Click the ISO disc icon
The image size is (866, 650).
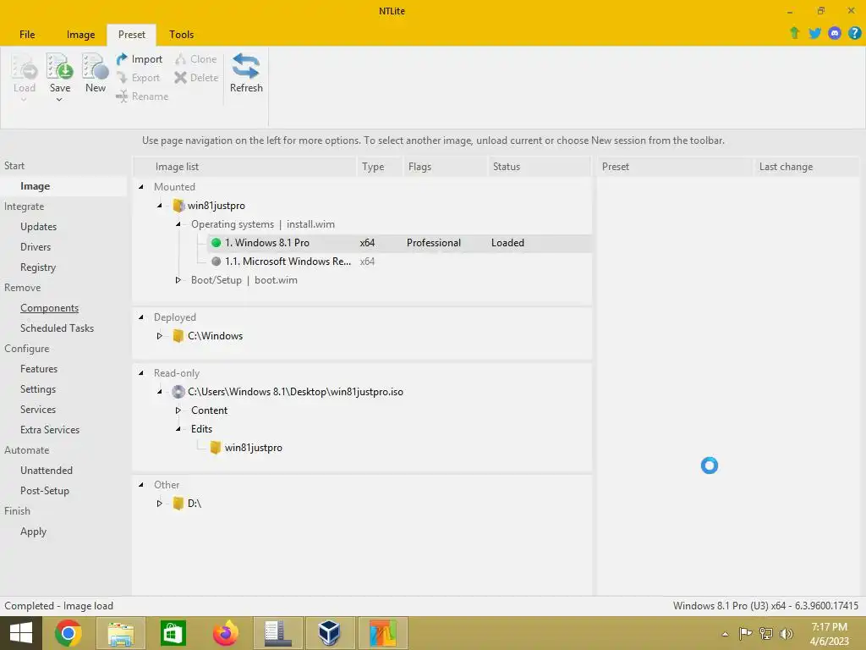pyautogui.click(x=178, y=392)
